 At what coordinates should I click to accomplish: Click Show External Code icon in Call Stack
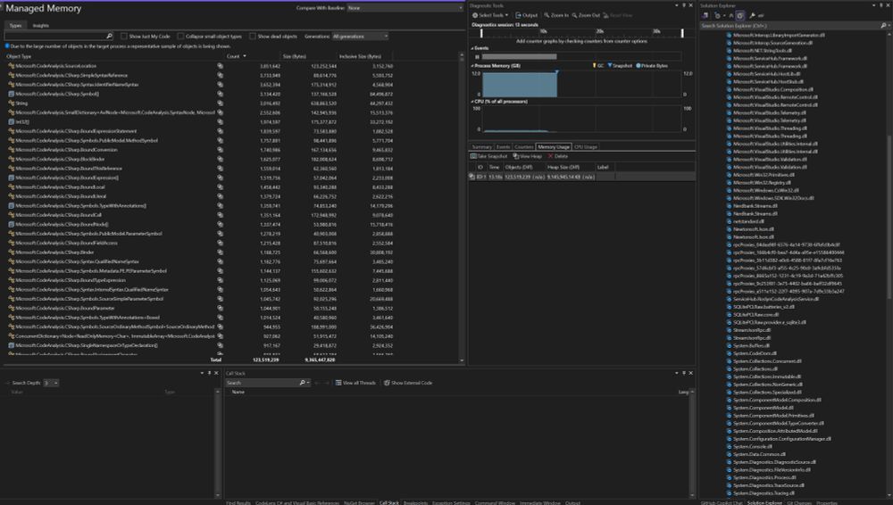point(387,383)
